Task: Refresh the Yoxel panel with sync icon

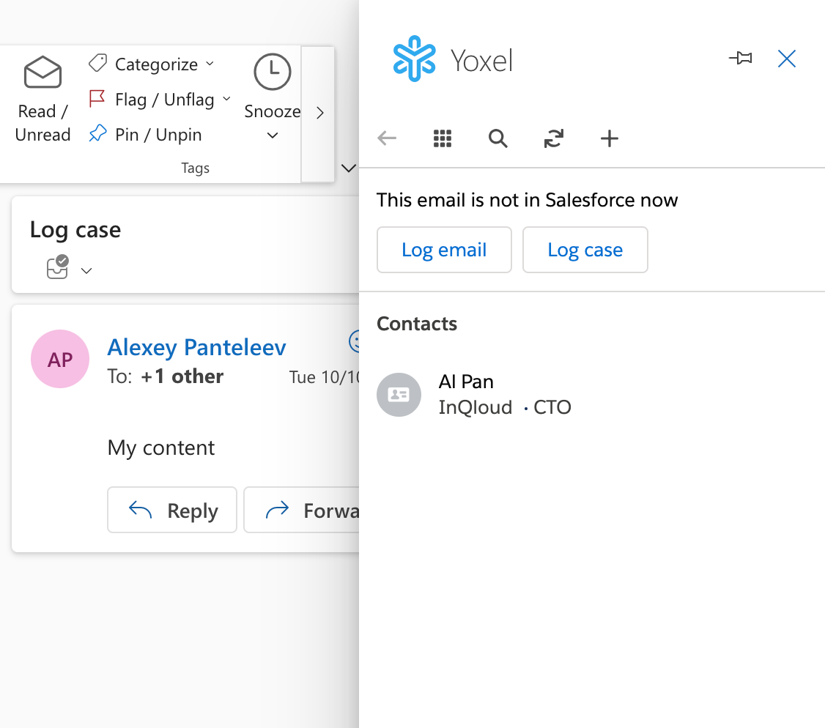Action: 553,138
